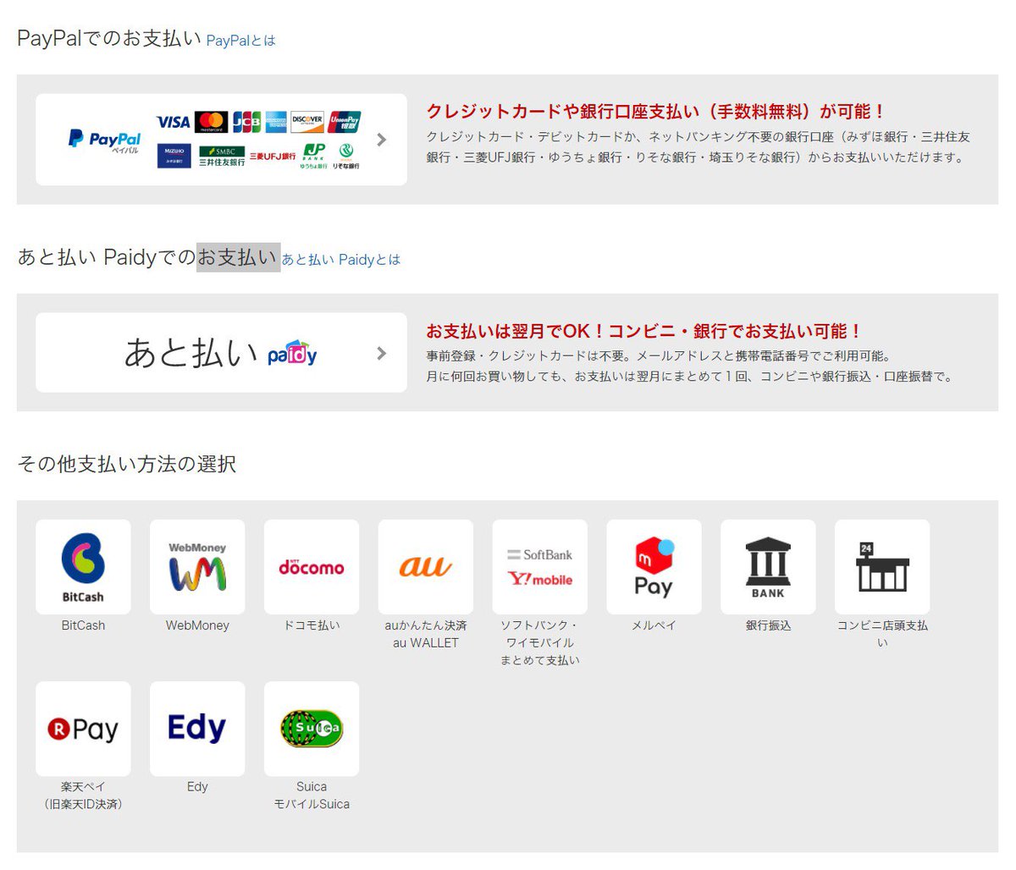This screenshot has height=870, width=1016.
Task: Click the 'あと払い' Paidy banner text
Action: (191, 353)
